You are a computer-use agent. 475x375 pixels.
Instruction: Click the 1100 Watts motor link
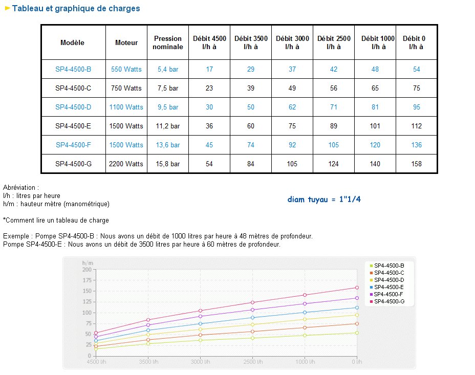126,107
